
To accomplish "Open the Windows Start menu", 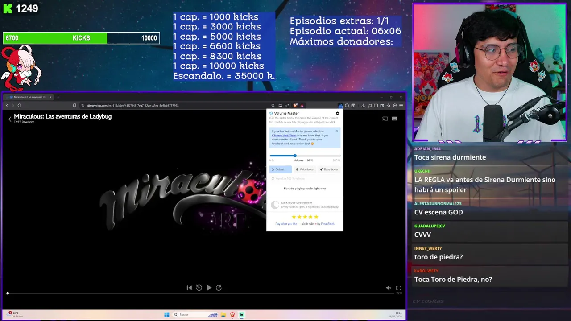I will tap(167, 315).
